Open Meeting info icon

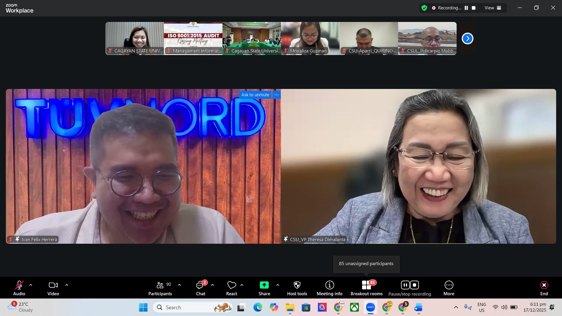coord(329,285)
